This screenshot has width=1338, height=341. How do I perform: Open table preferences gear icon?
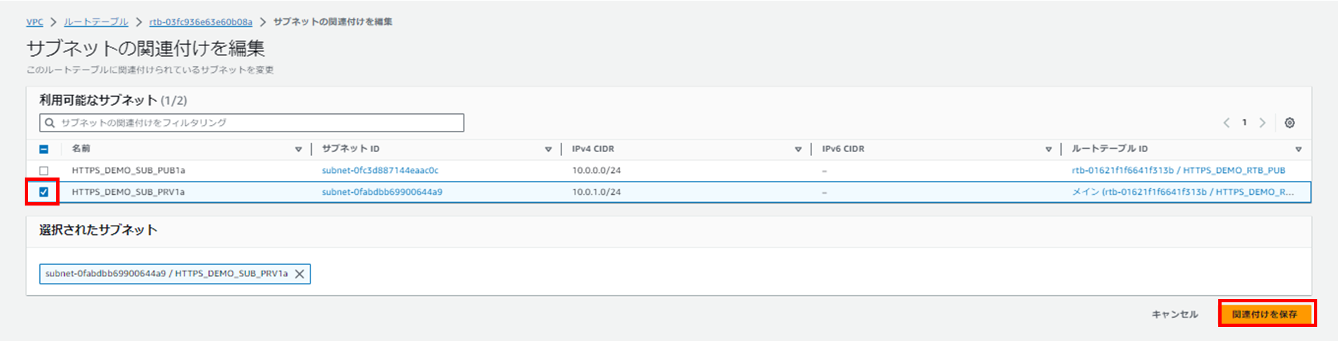(1289, 123)
